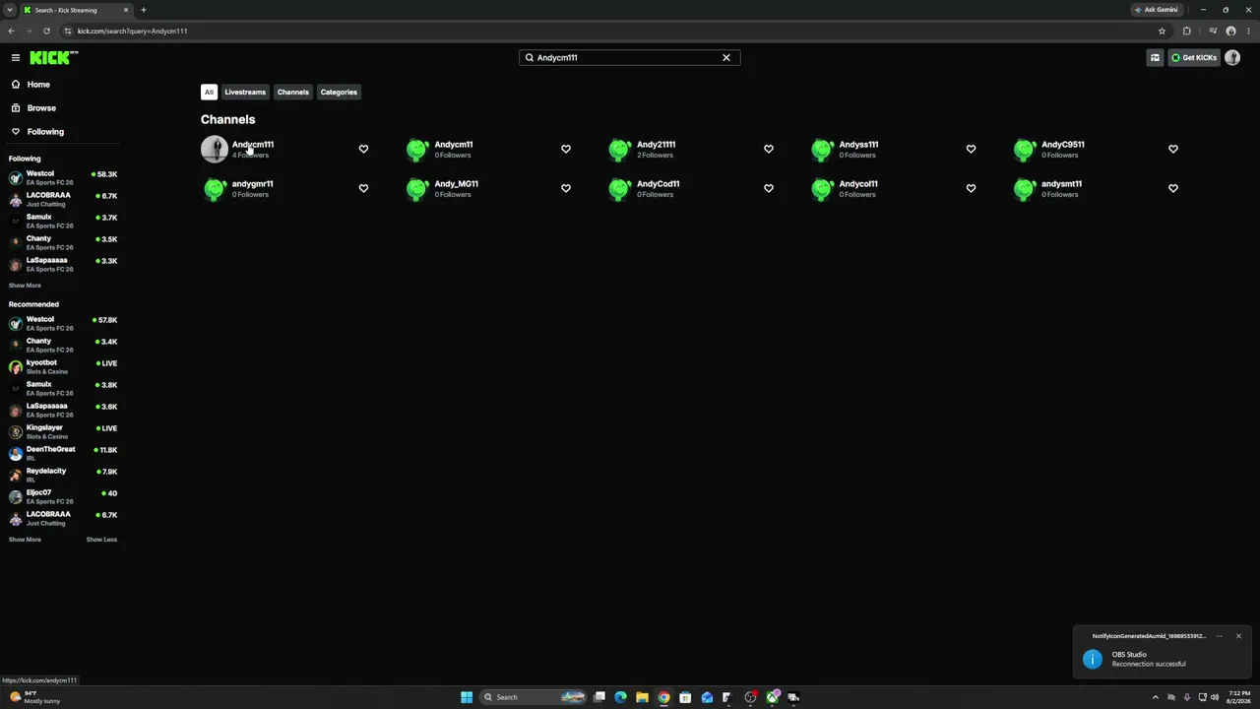
Task: Bookmark this page with the star icon
Action: coord(1162,31)
